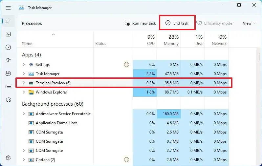Sort processes by the Memory column

click(x=171, y=40)
